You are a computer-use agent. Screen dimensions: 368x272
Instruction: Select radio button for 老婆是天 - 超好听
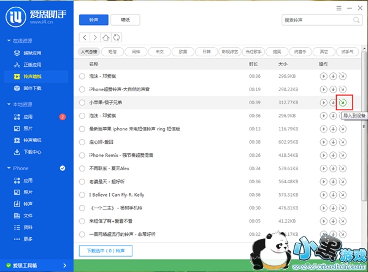pos(82,181)
